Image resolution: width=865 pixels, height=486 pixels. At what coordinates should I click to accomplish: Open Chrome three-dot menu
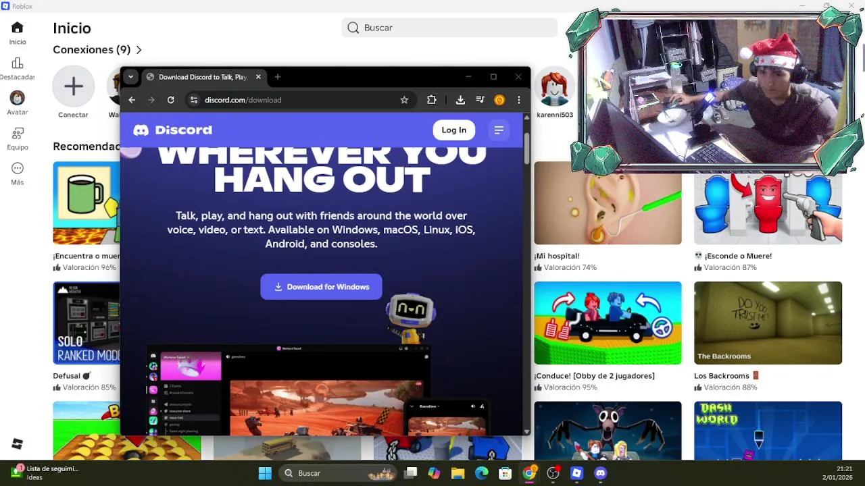[519, 100]
